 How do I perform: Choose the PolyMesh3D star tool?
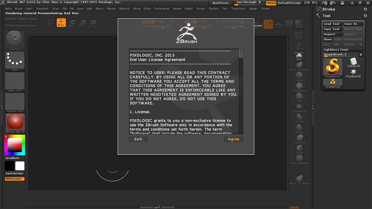click(x=353, y=73)
